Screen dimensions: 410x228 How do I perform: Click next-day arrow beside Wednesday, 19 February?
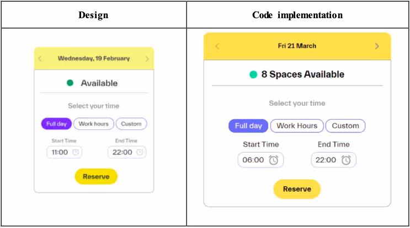tap(147, 59)
